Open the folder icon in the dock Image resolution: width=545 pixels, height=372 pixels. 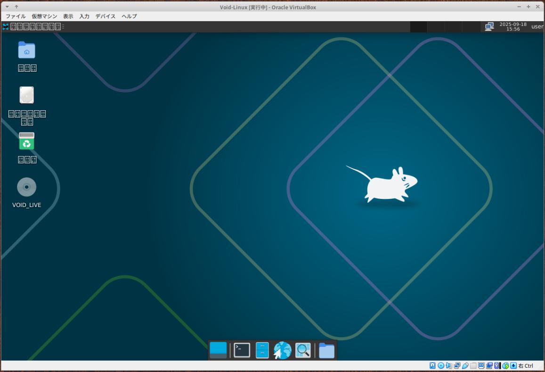[327, 350]
